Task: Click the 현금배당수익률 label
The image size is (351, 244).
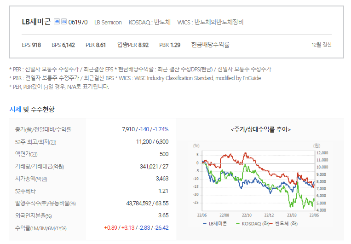Action: pyautogui.click(x=210, y=45)
